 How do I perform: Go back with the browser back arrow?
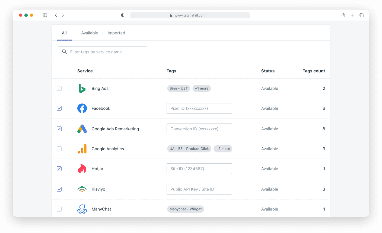[56, 15]
